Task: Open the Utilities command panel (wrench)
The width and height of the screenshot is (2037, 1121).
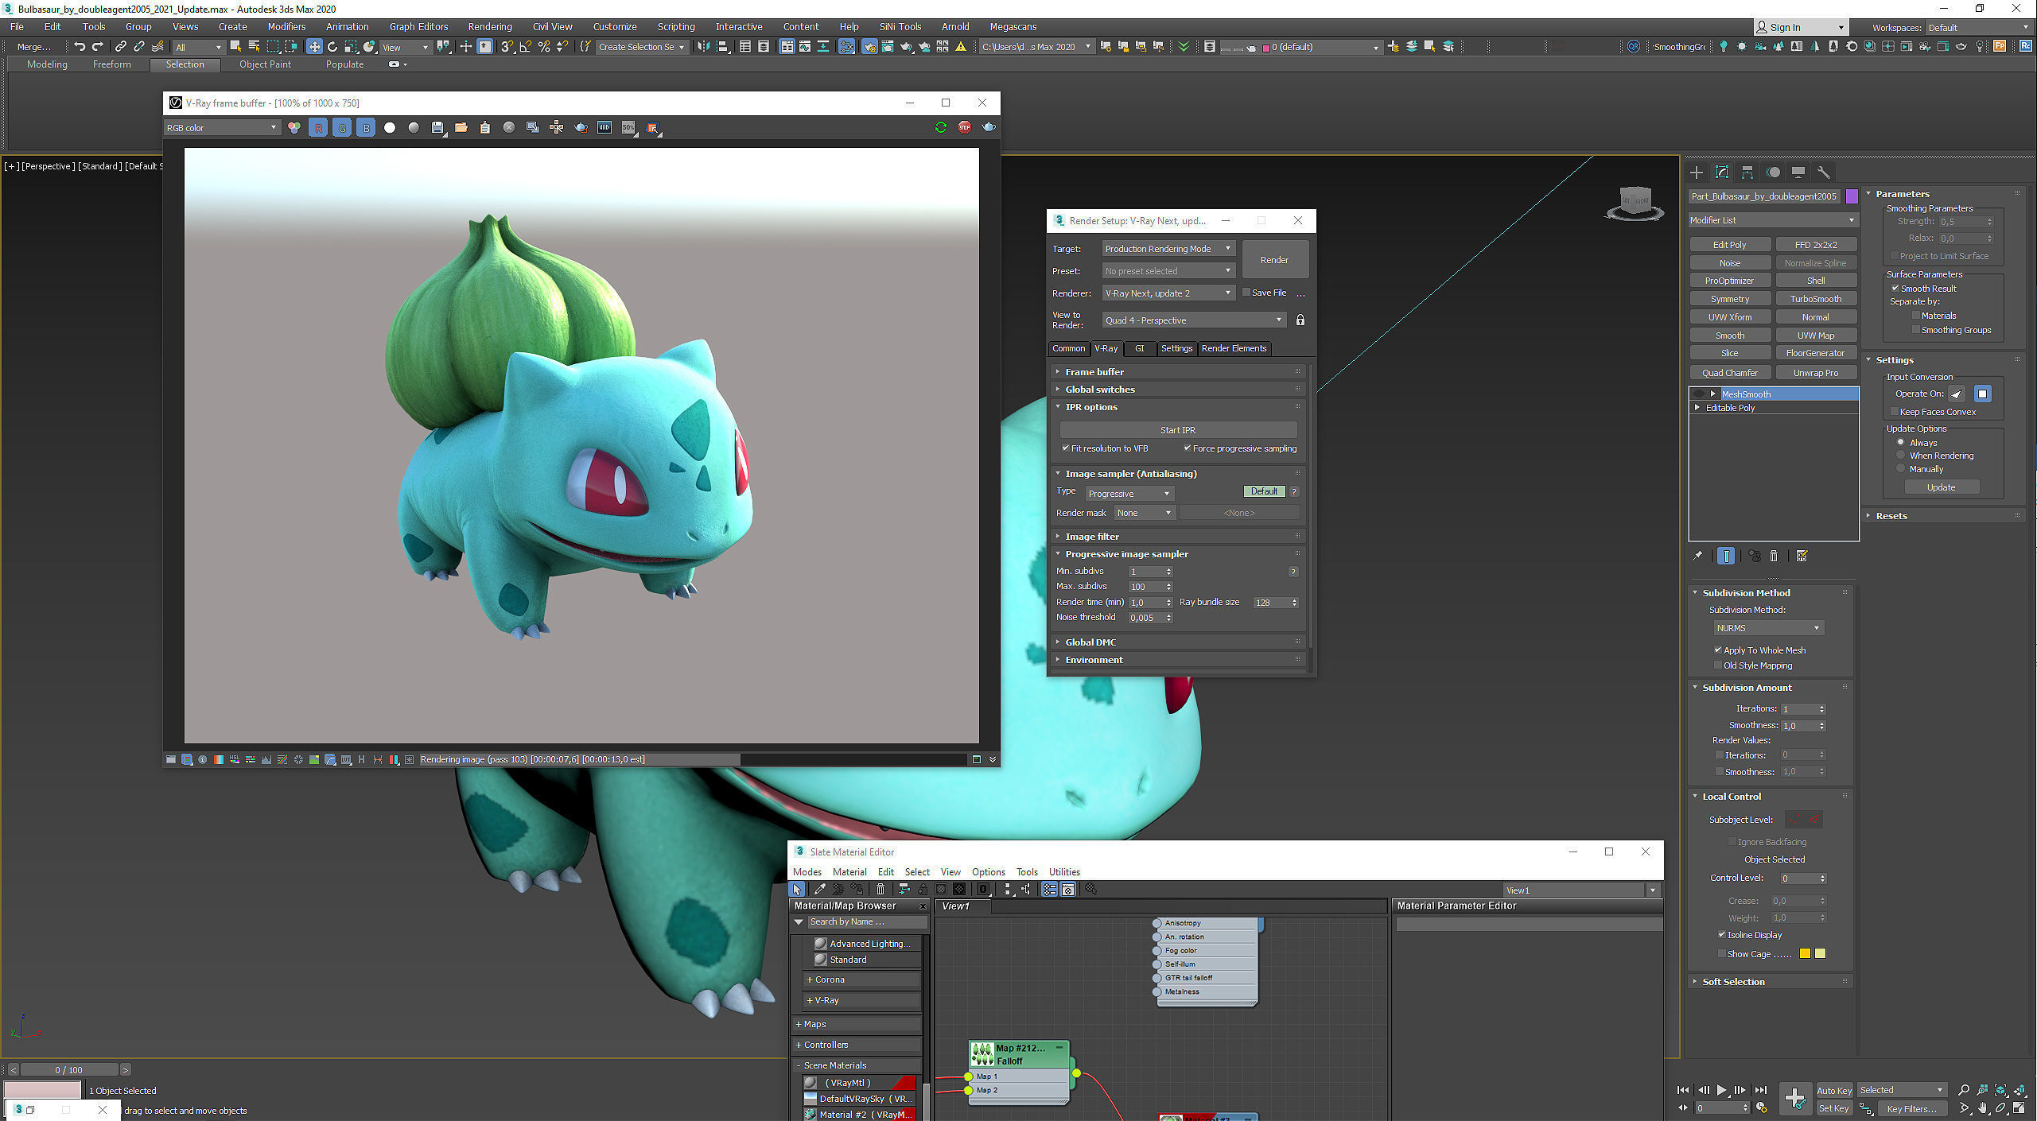Action: (x=1824, y=173)
